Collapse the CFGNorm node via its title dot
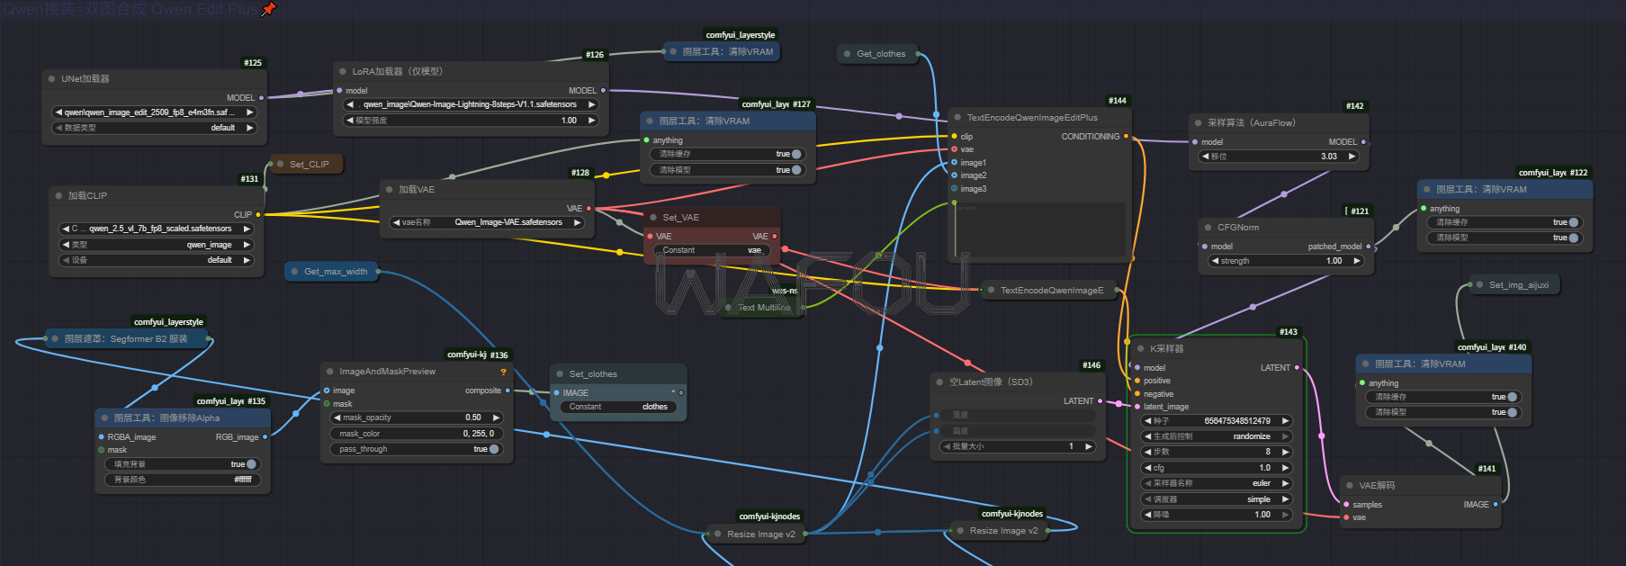Viewport: 1626px width, 566px height. pos(1207,227)
